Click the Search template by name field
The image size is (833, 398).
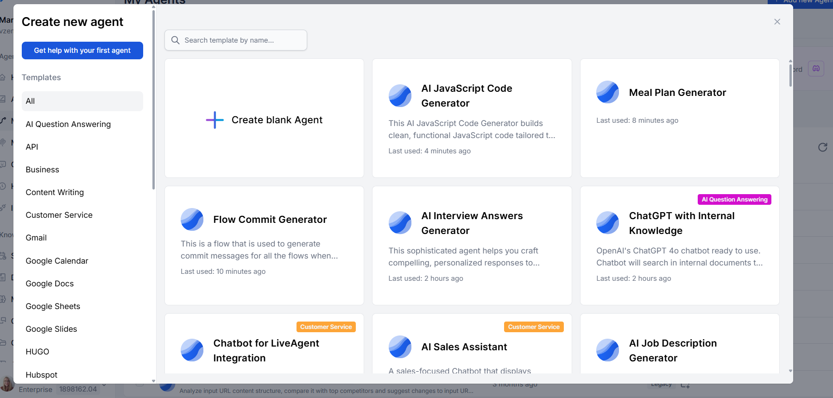click(x=236, y=40)
